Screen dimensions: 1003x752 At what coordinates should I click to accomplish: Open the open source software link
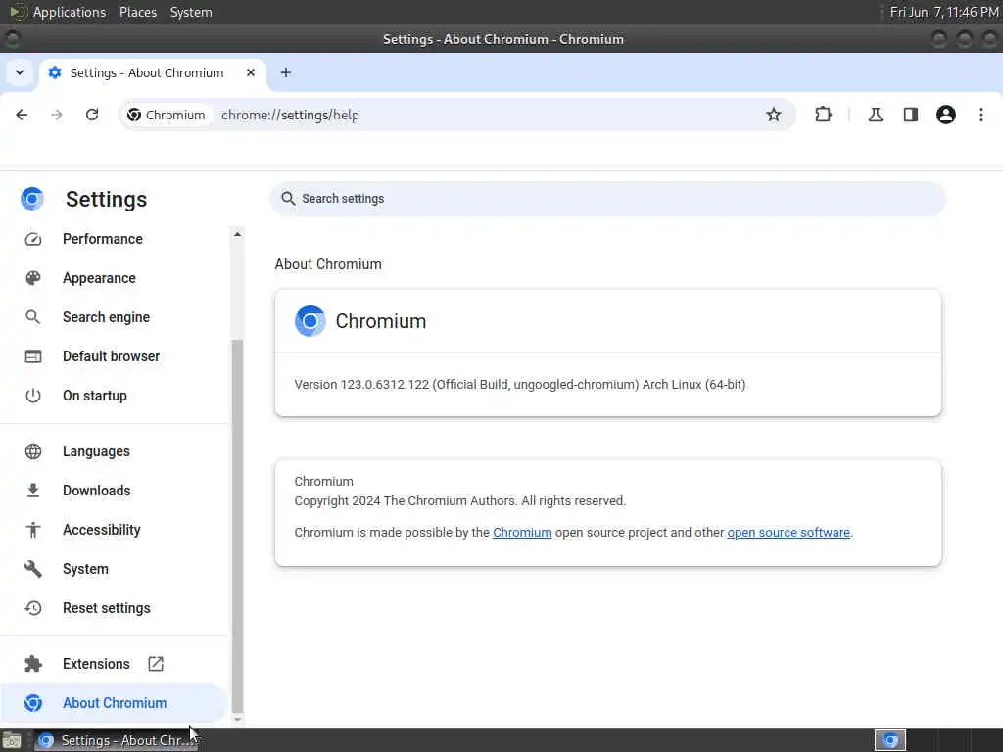(x=788, y=532)
